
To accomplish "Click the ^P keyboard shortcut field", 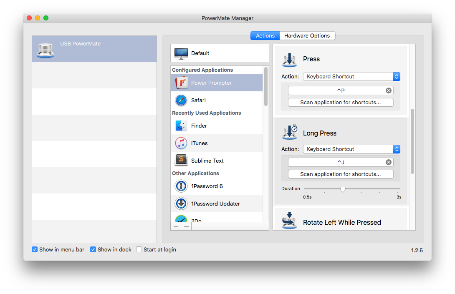I will 341,90.
